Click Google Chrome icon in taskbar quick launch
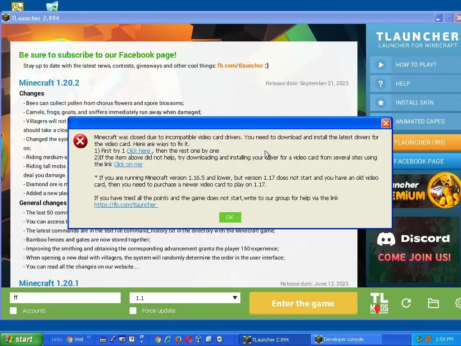The height and width of the screenshot is (346, 461). [158, 339]
